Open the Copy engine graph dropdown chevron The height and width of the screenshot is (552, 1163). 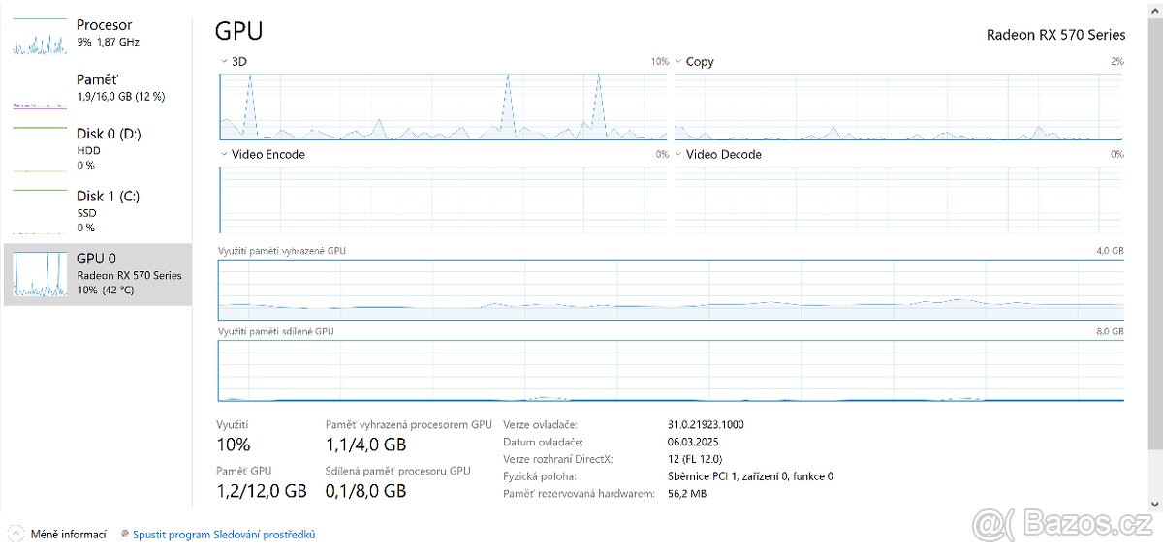click(678, 61)
